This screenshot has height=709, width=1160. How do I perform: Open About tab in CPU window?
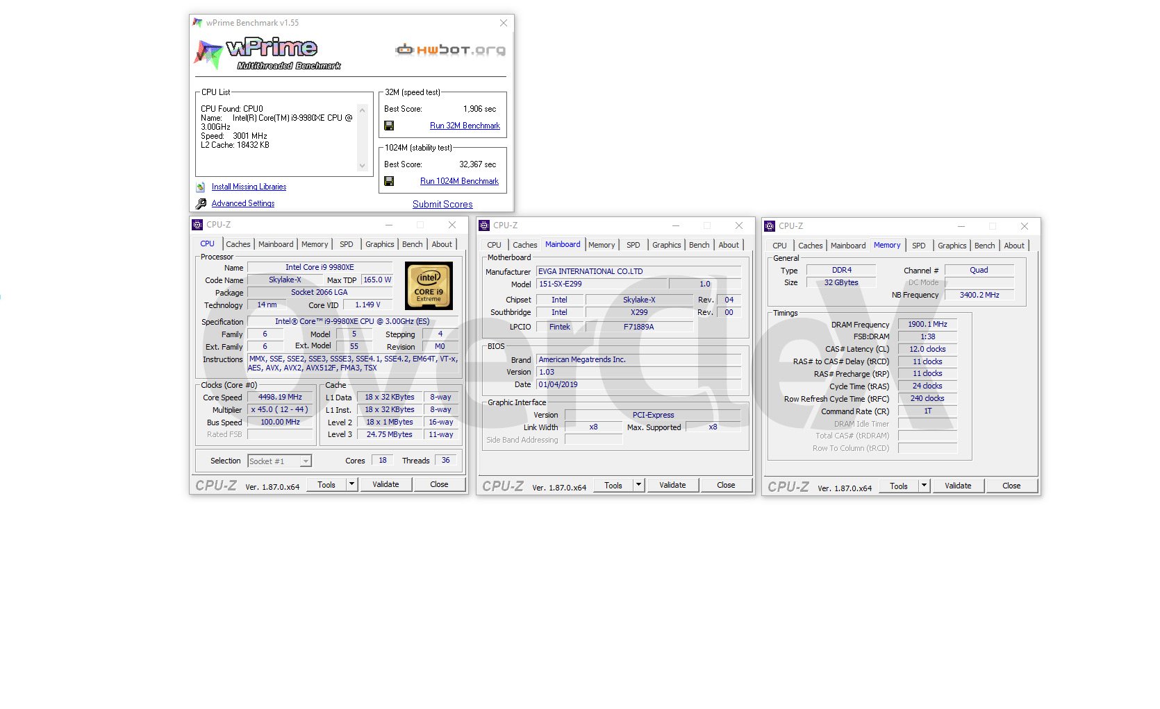click(x=442, y=244)
